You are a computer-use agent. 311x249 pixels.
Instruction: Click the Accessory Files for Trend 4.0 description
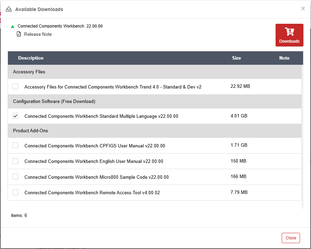(112, 87)
